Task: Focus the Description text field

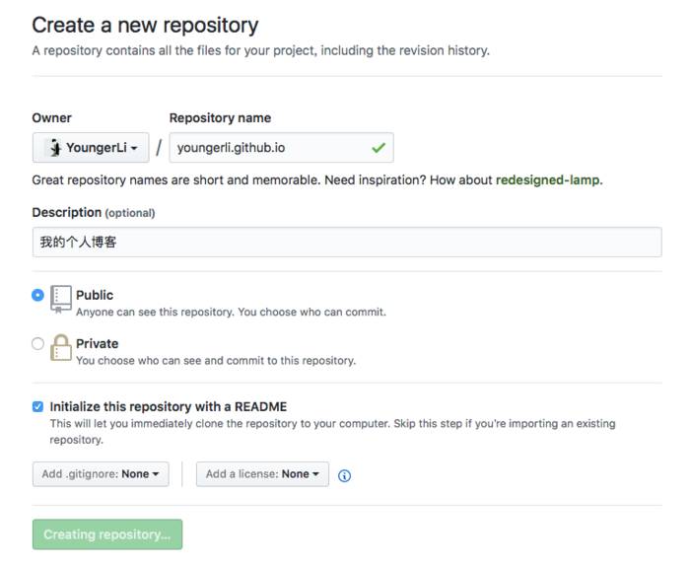Action: 346,242
